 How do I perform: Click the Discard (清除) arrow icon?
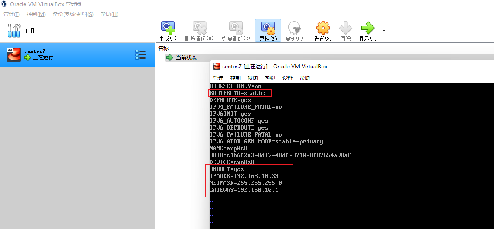tap(345, 28)
